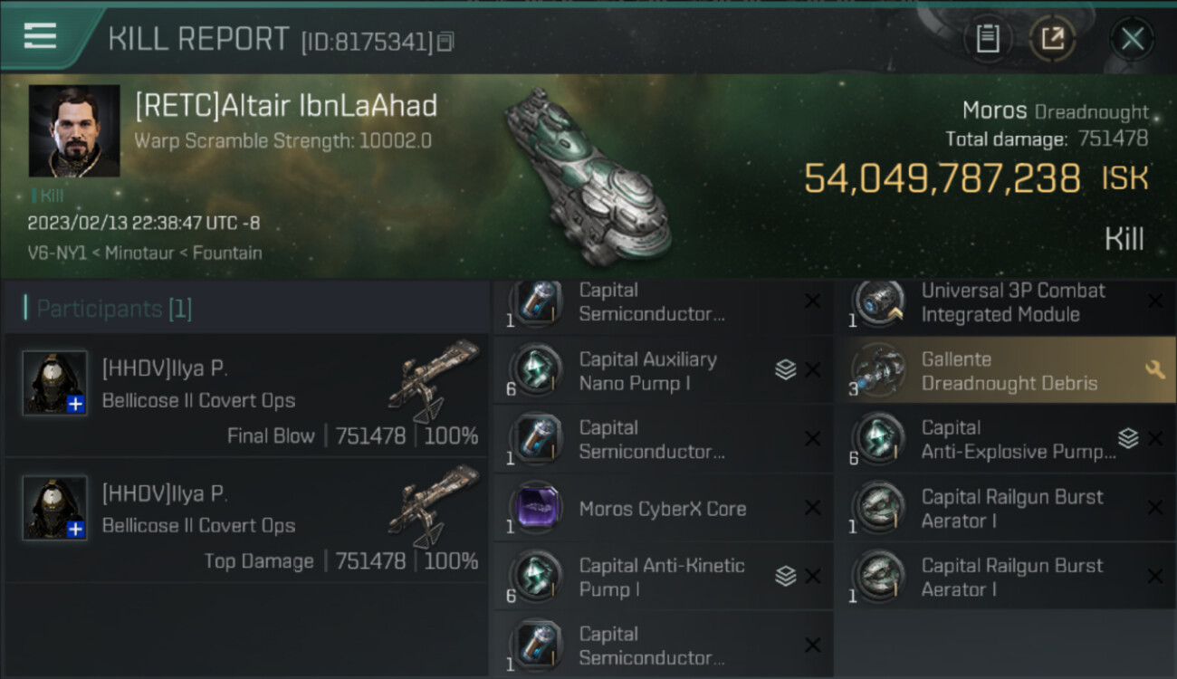
Task: Copy the kill report ID
Action: tap(445, 42)
